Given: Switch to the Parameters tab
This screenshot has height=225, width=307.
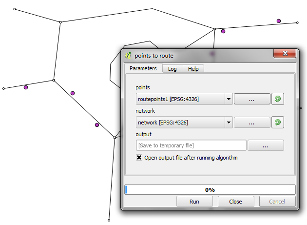Looking at the screenshot, I should coord(143,69).
